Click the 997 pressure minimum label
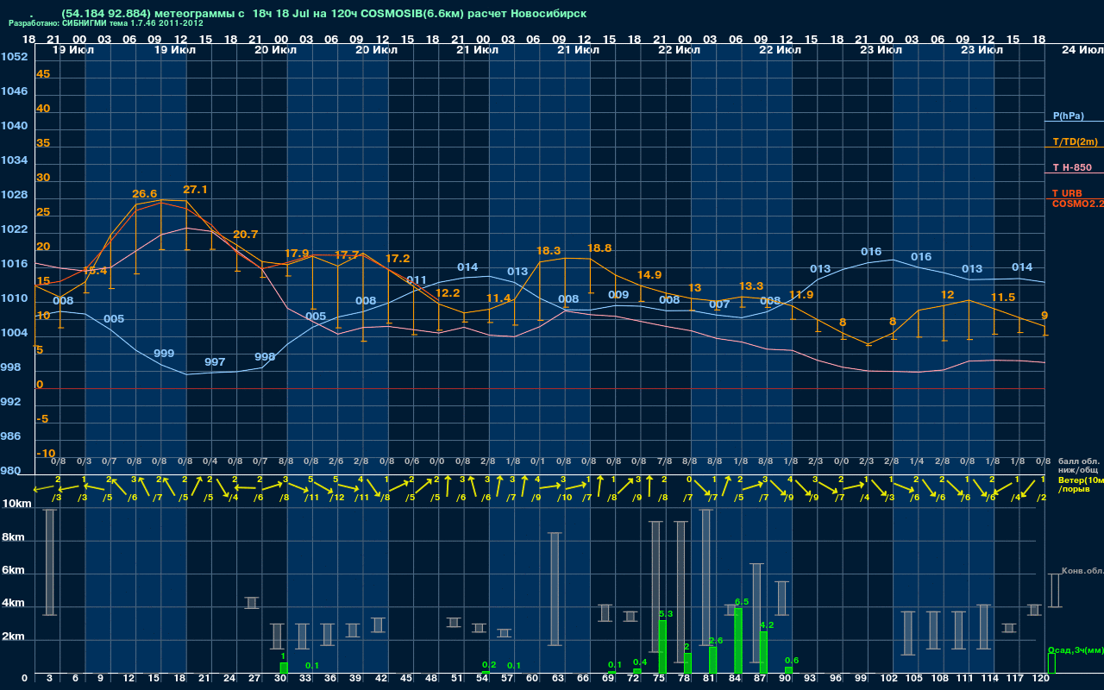This screenshot has width=1104, height=690. [x=215, y=362]
